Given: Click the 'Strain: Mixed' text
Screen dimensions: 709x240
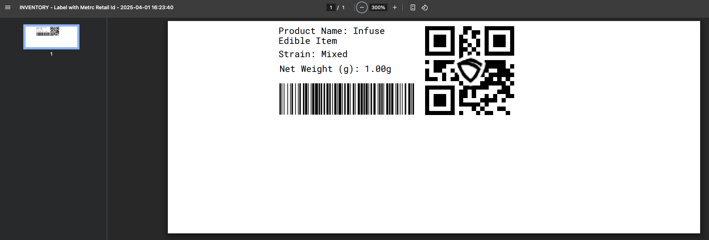Looking at the screenshot, I should coord(313,54).
